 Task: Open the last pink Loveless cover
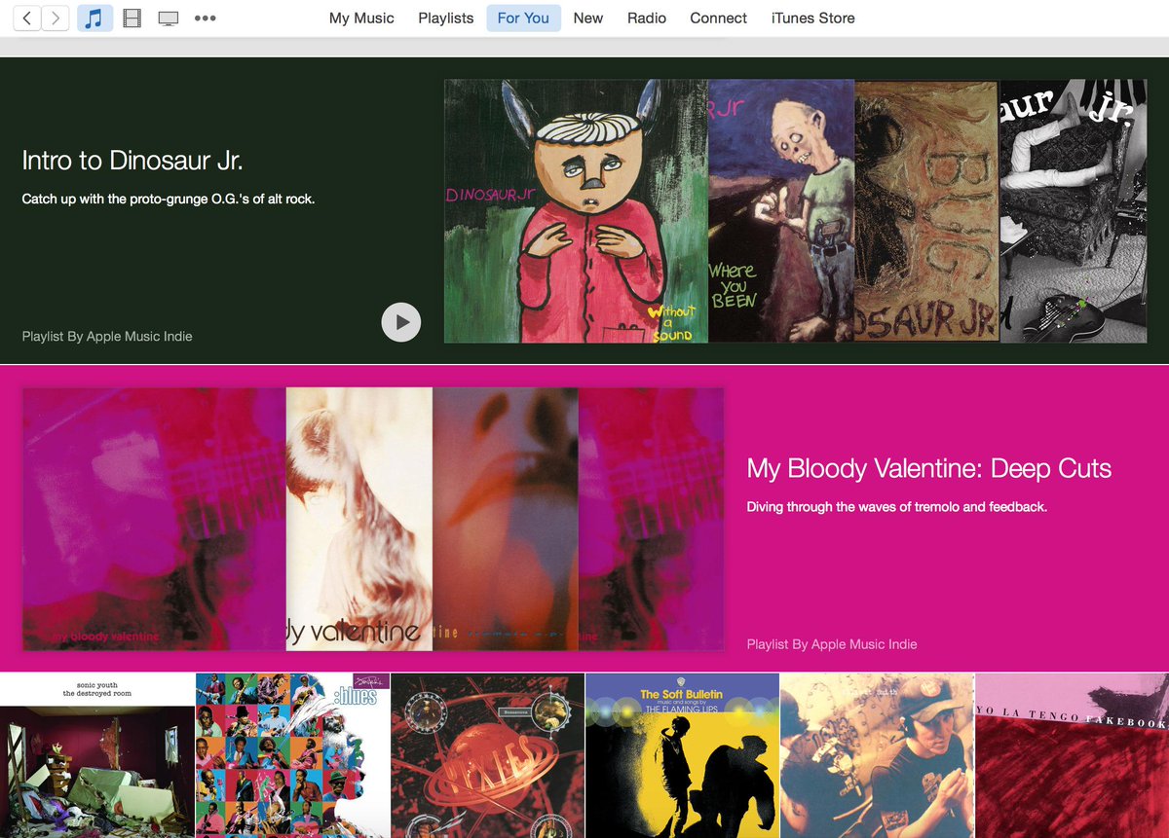[x=652, y=519]
